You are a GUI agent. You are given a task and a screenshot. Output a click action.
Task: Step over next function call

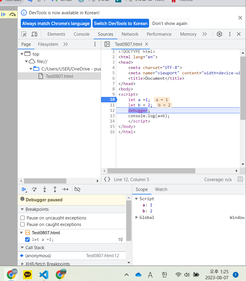34,189
